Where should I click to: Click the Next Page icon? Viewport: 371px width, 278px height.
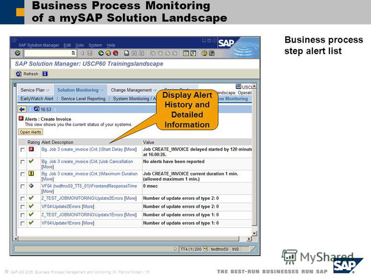167,53
